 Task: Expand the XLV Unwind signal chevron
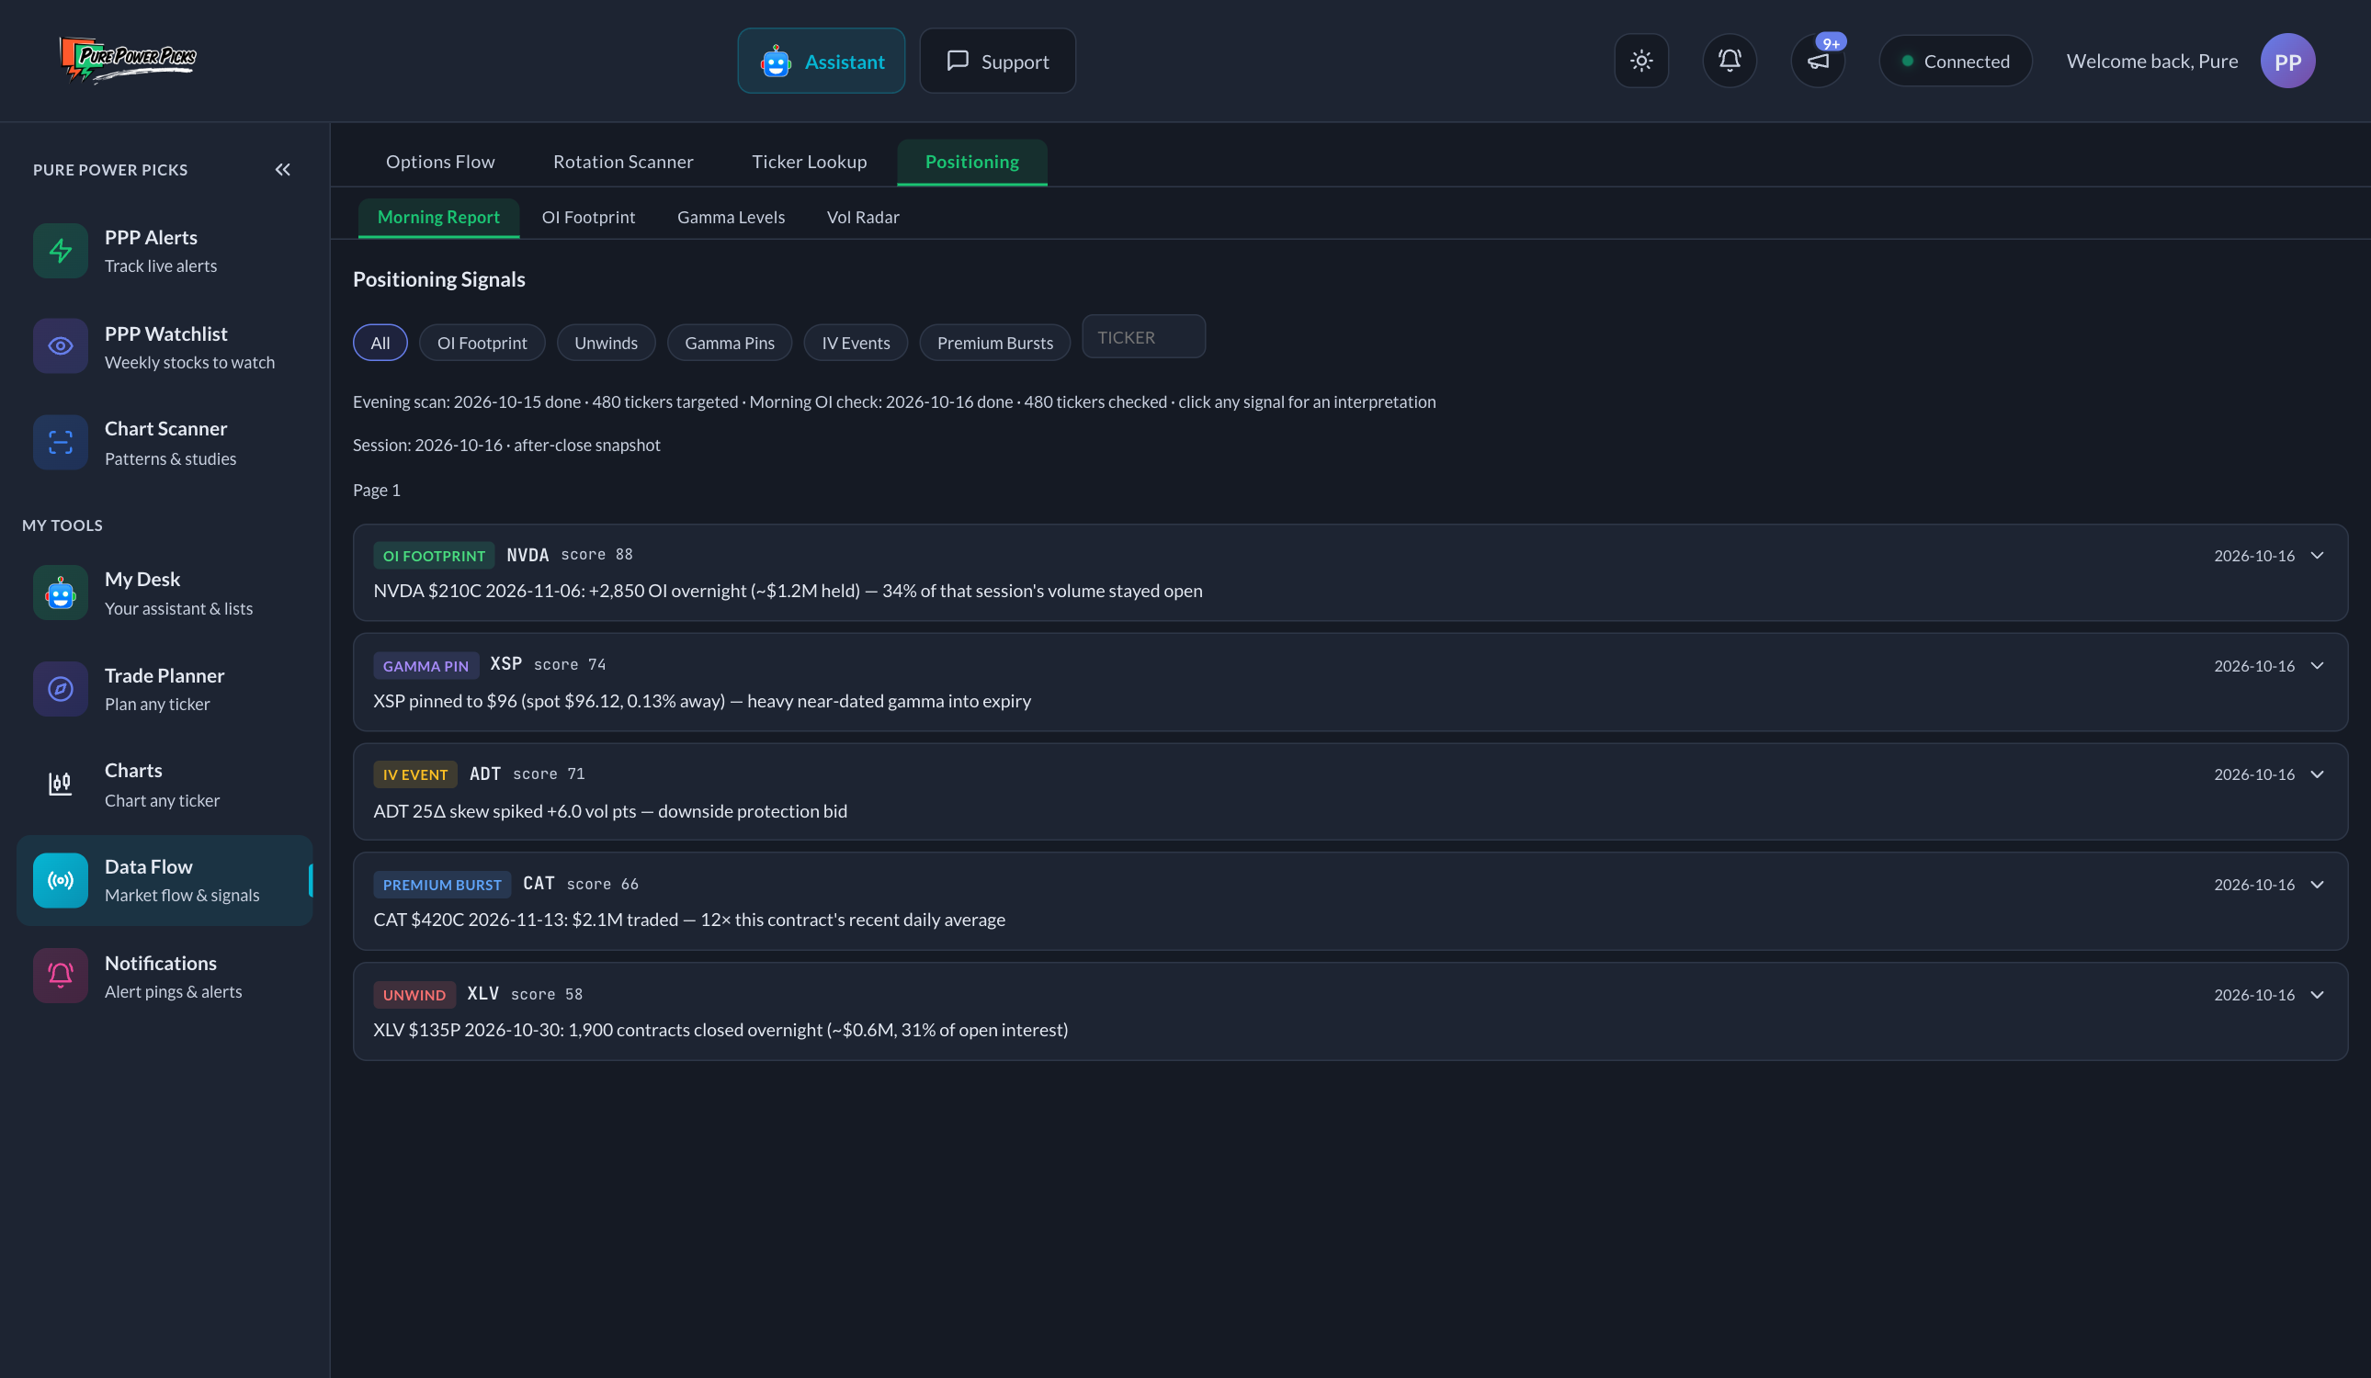[2318, 994]
